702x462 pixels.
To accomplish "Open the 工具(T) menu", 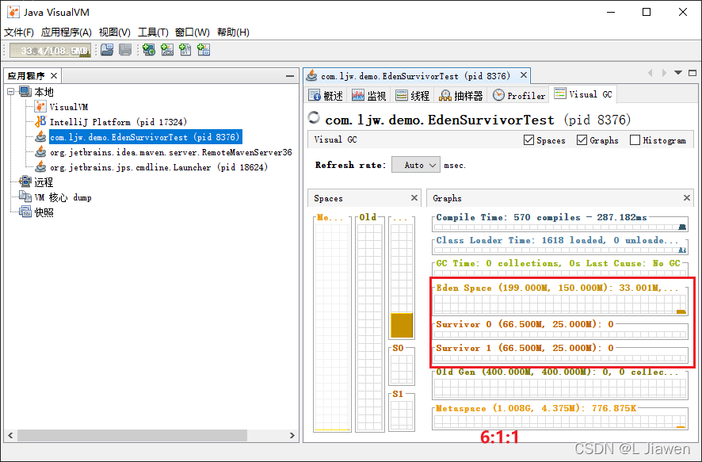I will pos(153,32).
